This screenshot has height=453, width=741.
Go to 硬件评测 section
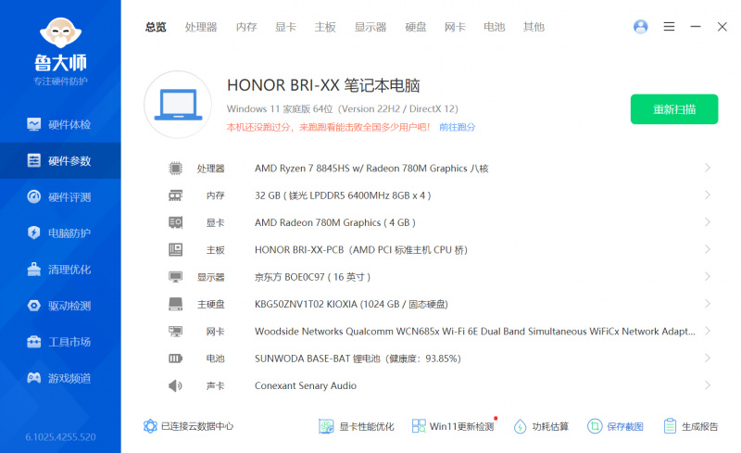tap(60, 196)
